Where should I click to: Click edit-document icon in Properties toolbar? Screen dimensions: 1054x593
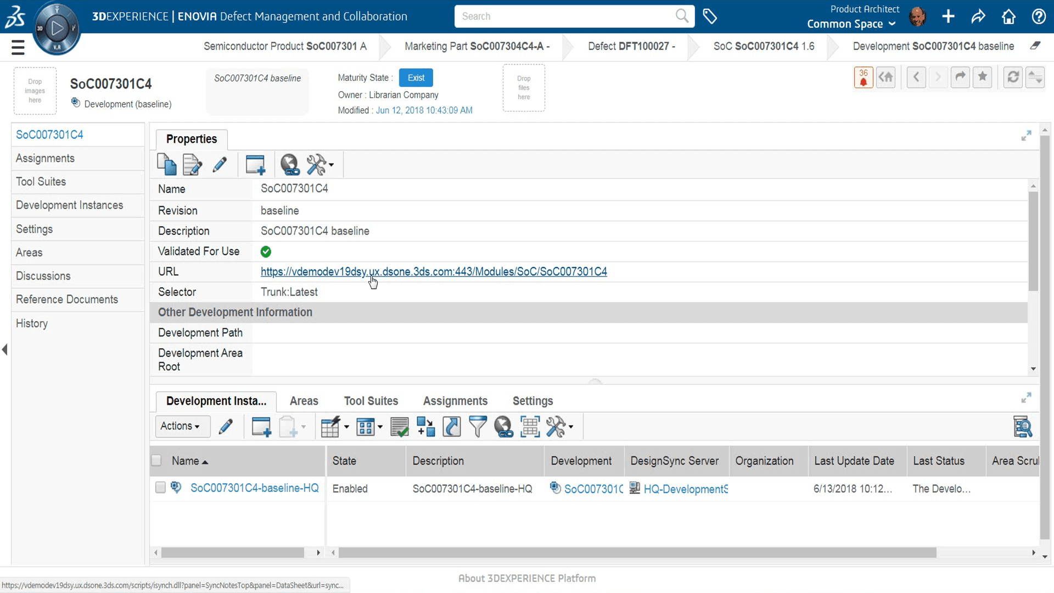192,164
